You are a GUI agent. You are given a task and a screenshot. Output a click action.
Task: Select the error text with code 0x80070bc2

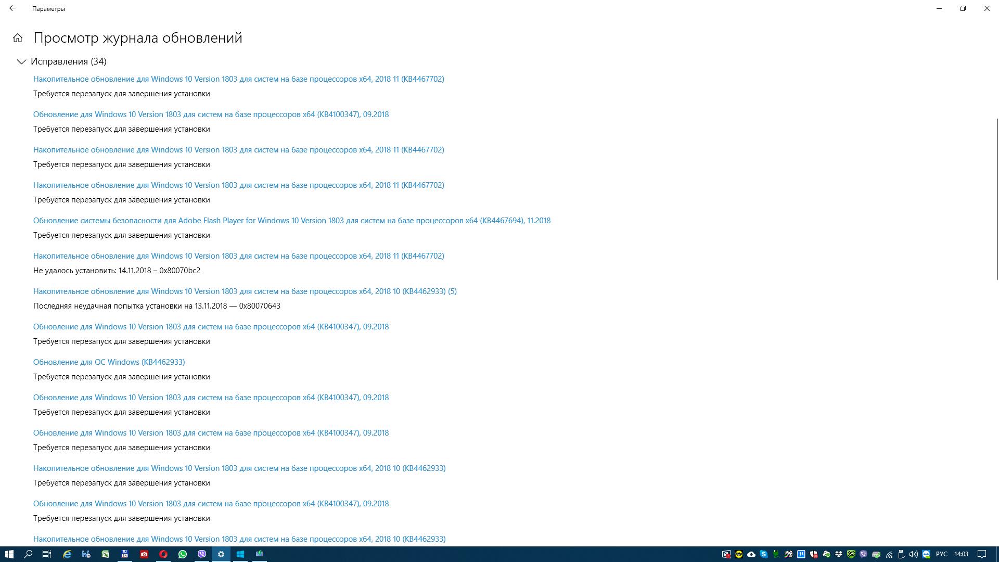click(117, 271)
